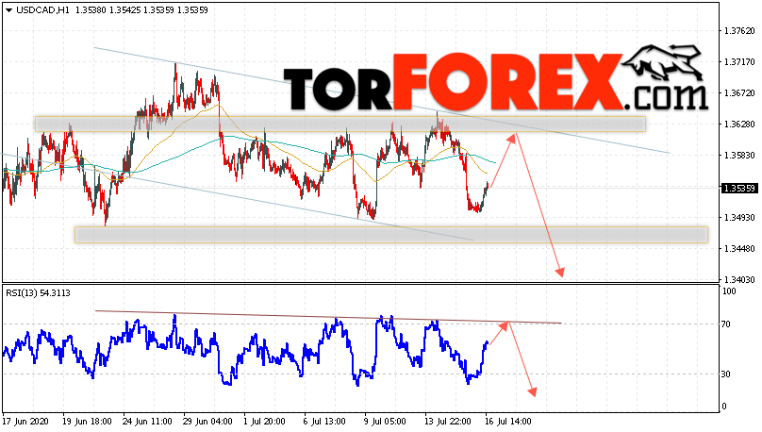This screenshot has height=432, width=762.
Task: Select the 9 Jul 05:00 time label
Action: (x=385, y=422)
